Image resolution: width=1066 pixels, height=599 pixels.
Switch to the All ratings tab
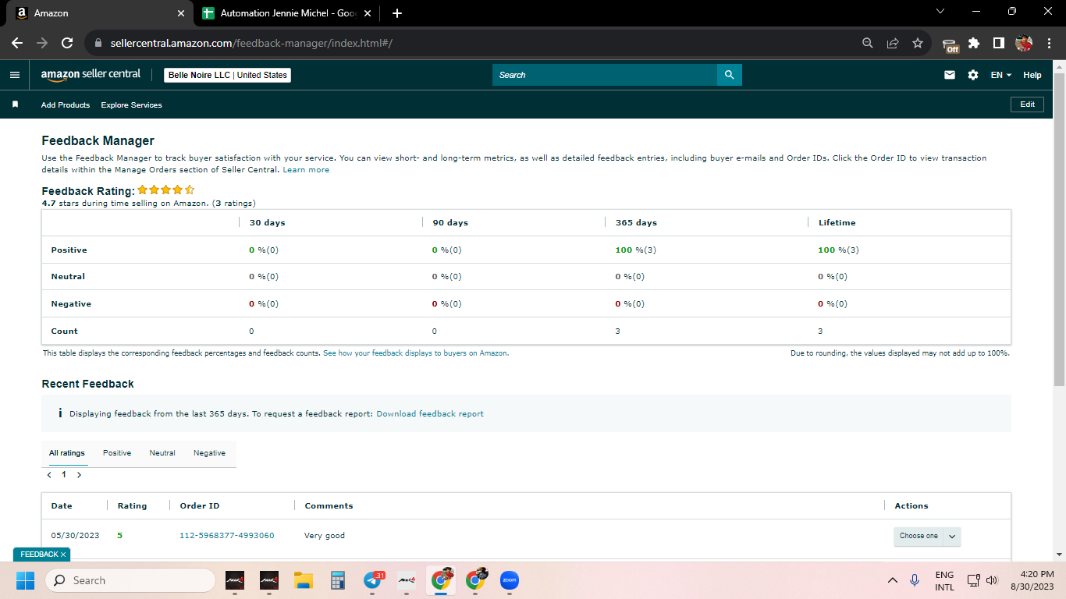(67, 453)
